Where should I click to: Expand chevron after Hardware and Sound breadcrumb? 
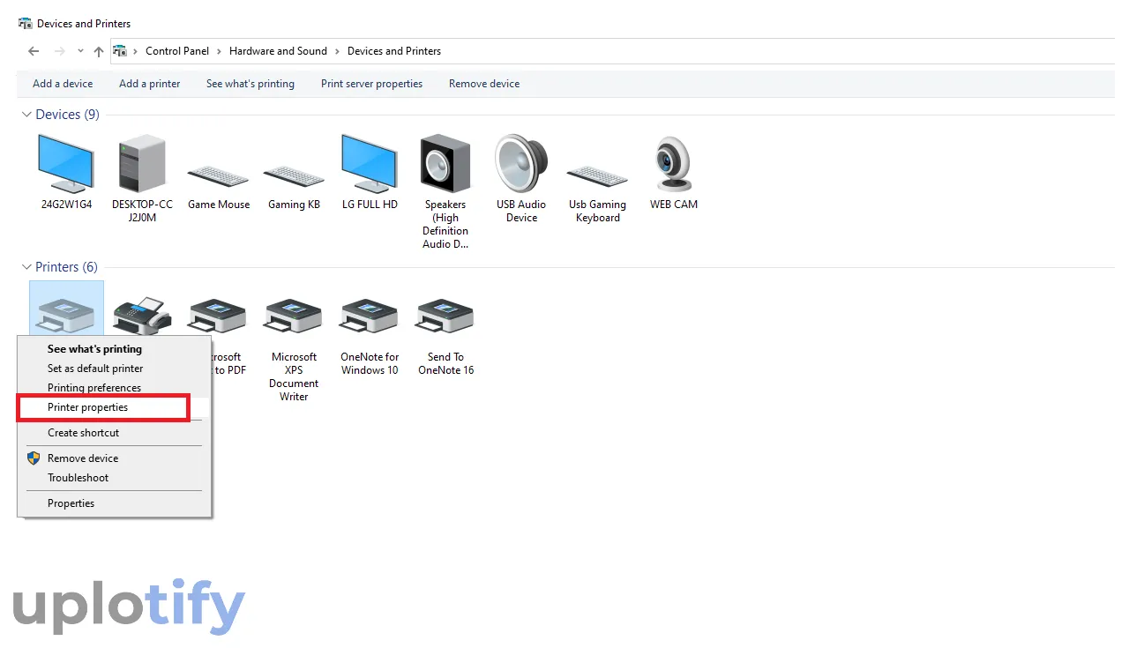point(337,51)
